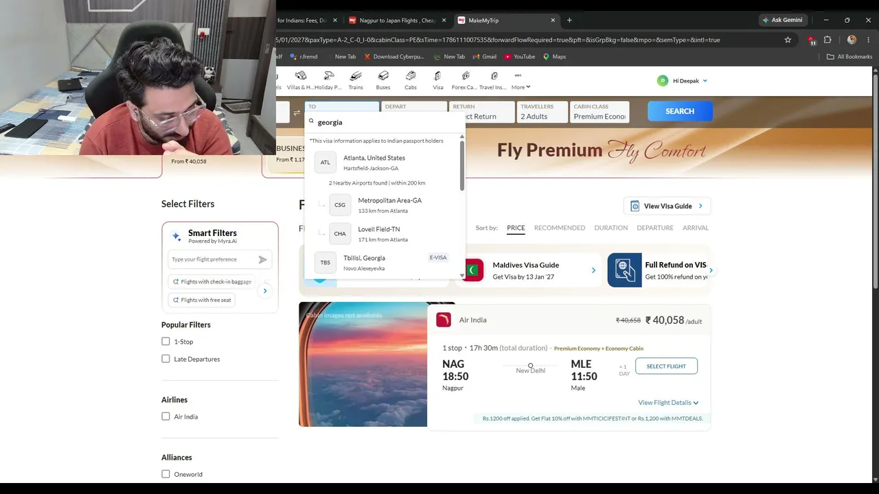
Task: Show more smart filter suggestions arrow
Action: [265, 291]
